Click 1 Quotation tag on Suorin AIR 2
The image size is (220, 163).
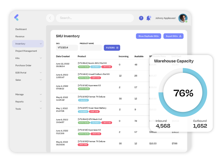95,67
